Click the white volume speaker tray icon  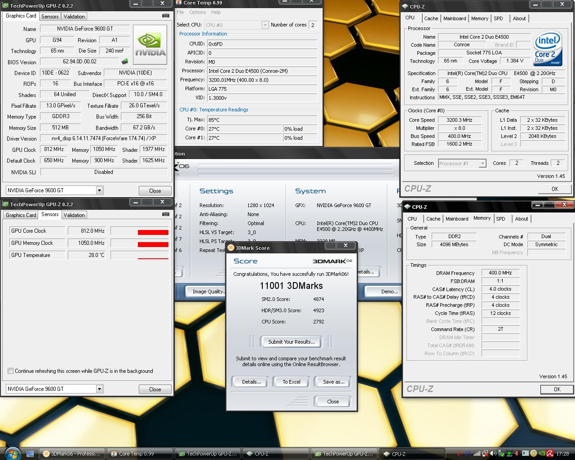point(493,454)
